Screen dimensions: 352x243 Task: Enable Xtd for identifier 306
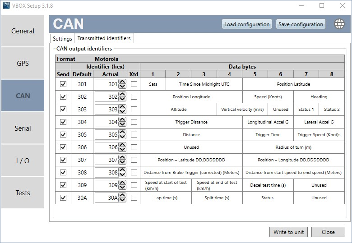point(134,147)
